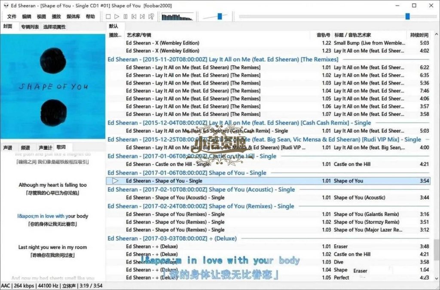440x290 pixels.
Task: Switch to the 声量计 tab
Action: pyautogui.click(x=45, y=148)
